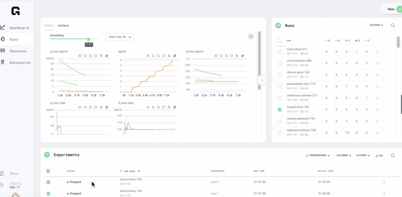
Task: Click the STATUS column header
Action: coord(71,171)
